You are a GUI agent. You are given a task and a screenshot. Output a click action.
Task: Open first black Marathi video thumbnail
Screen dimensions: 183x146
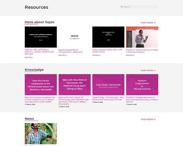41,37
